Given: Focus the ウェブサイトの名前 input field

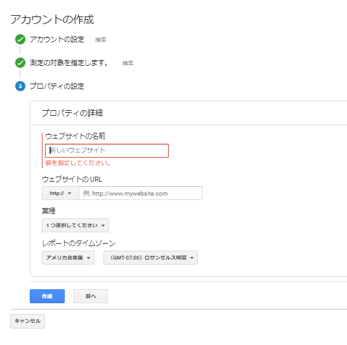Looking at the screenshot, I should click(107, 151).
